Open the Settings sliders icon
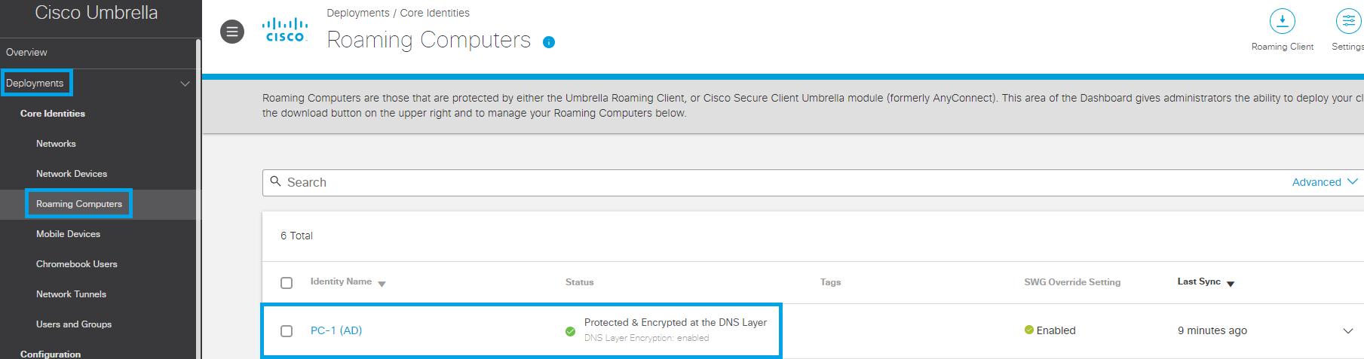The height and width of the screenshot is (359, 1364). [1348, 21]
